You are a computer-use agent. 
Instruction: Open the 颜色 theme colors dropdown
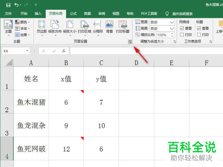(22, 22)
